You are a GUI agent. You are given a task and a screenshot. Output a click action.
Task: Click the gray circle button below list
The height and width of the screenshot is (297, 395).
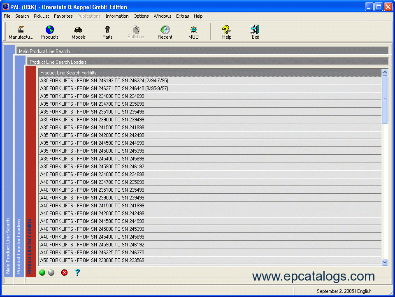pos(51,272)
